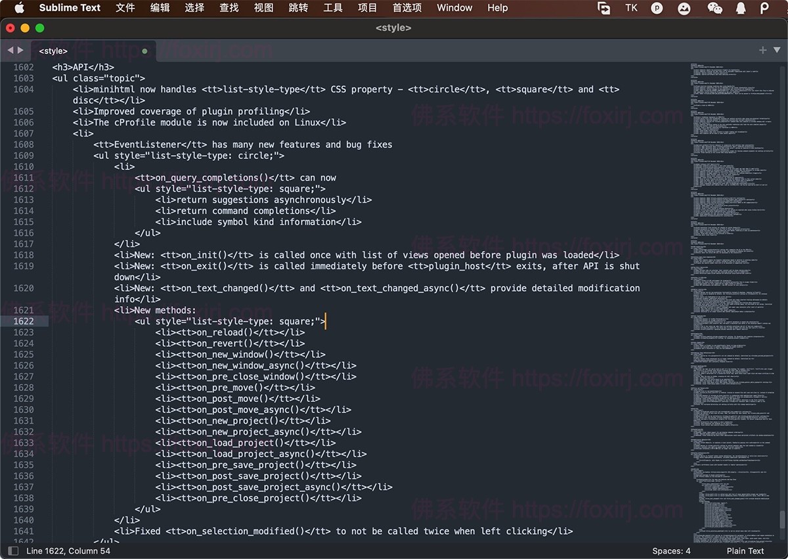The width and height of the screenshot is (788, 559).
Task: Click the notification bell in menu bar
Action: click(x=741, y=8)
